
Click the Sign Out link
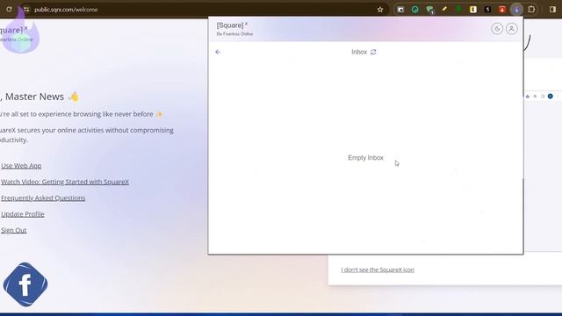[x=14, y=230]
